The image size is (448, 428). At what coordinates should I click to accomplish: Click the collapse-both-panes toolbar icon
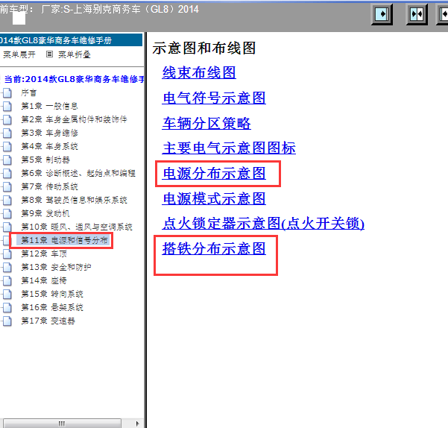point(417,14)
